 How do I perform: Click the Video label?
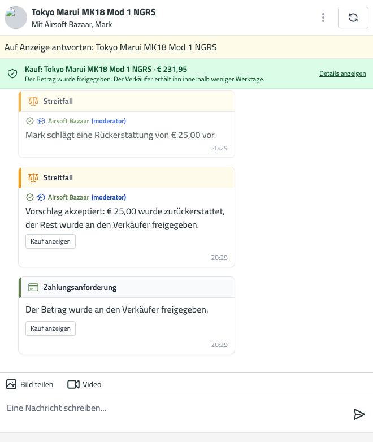[92, 384]
